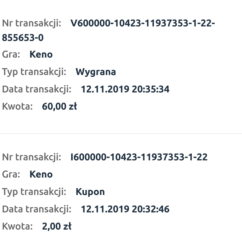Click the date 12.11.2019 20:35:34
Viewport: 242px width, 242px height.
pyautogui.click(x=125, y=89)
